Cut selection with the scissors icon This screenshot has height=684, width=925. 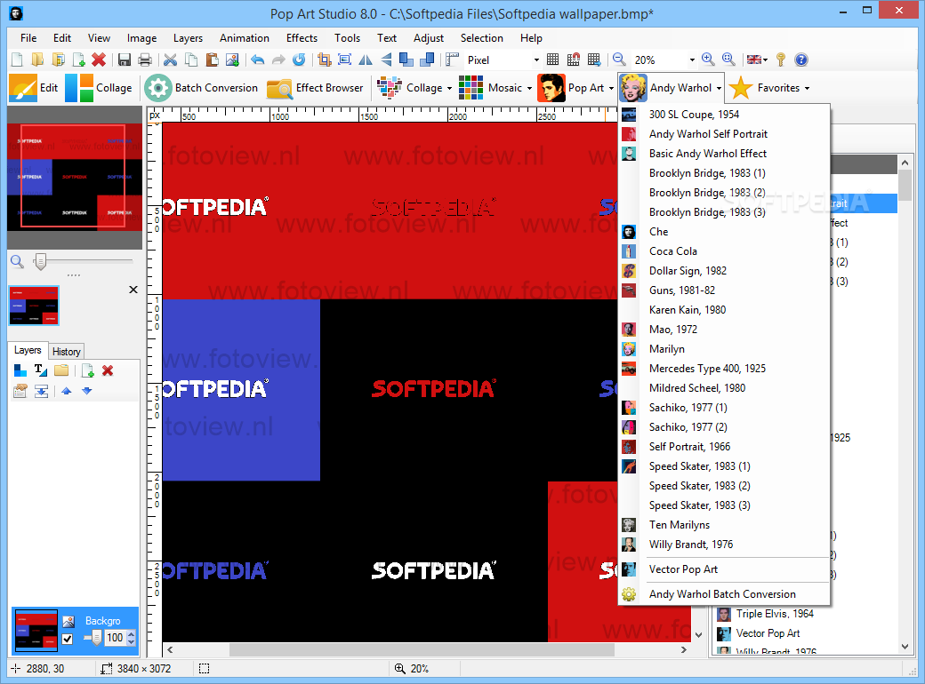171,60
